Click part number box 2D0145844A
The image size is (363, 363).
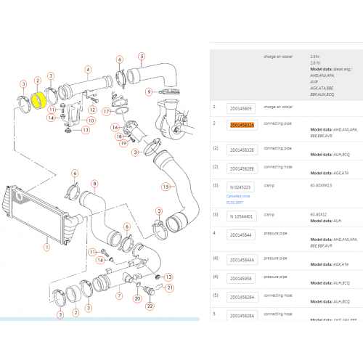click(242, 260)
